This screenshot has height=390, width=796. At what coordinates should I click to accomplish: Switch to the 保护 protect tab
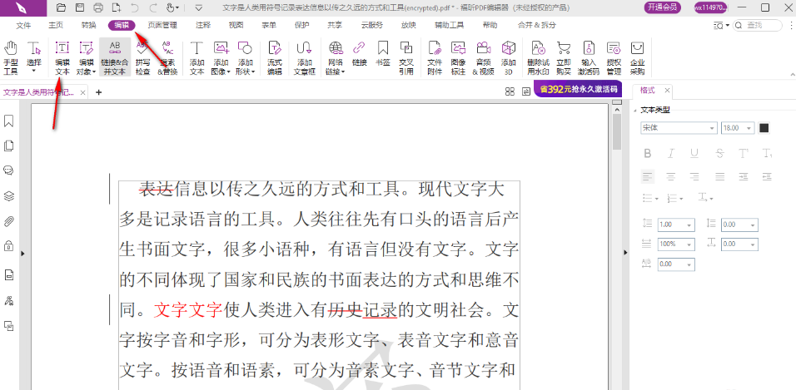point(301,25)
